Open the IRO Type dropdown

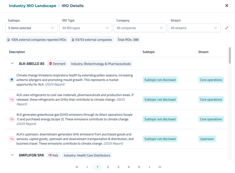pyautogui.click(x=86, y=28)
